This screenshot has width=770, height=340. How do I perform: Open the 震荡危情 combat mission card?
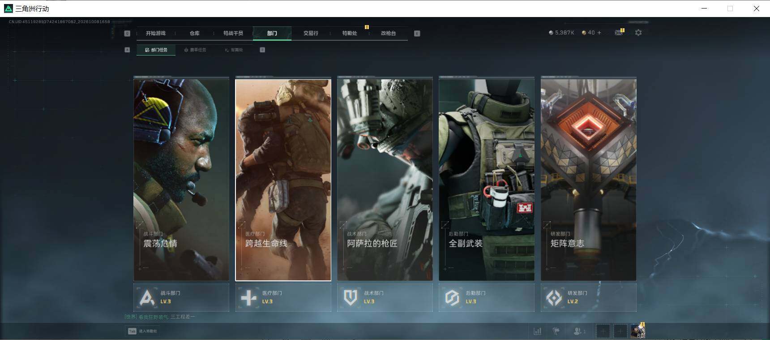[x=181, y=180]
